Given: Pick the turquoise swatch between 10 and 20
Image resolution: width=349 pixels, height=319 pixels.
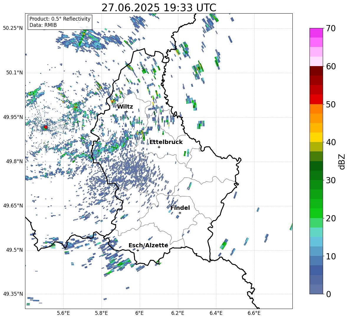Looking at the screenshot, I should [316, 232].
